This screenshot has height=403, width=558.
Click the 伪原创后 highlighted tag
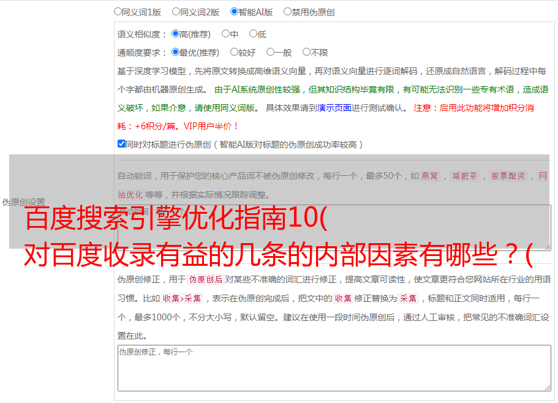(x=206, y=279)
